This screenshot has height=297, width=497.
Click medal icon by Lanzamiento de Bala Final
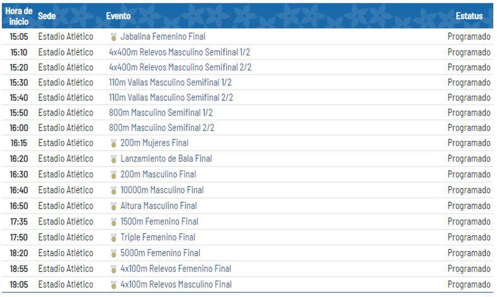pos(114,159)
